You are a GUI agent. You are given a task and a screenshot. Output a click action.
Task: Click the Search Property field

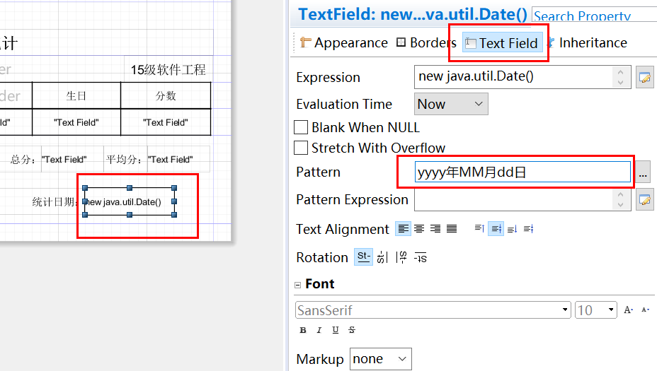[x=594, y=15]
